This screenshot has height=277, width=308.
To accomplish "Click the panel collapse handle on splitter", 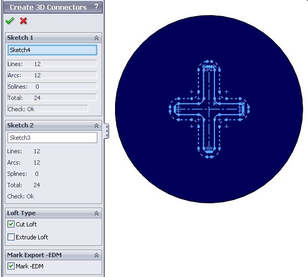I will [106, 131].
